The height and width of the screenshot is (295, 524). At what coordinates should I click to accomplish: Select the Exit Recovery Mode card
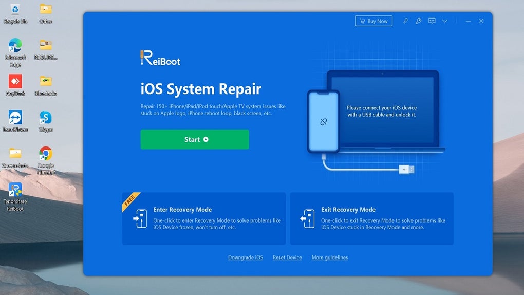pos(371,218)
